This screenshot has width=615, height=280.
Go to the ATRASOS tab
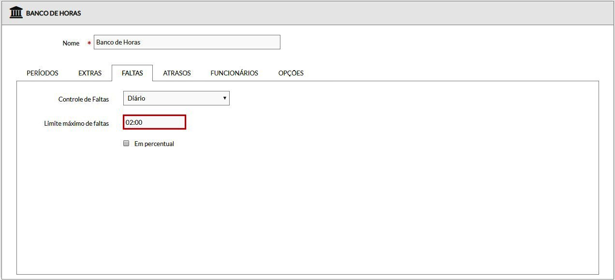tap(176, 73)
